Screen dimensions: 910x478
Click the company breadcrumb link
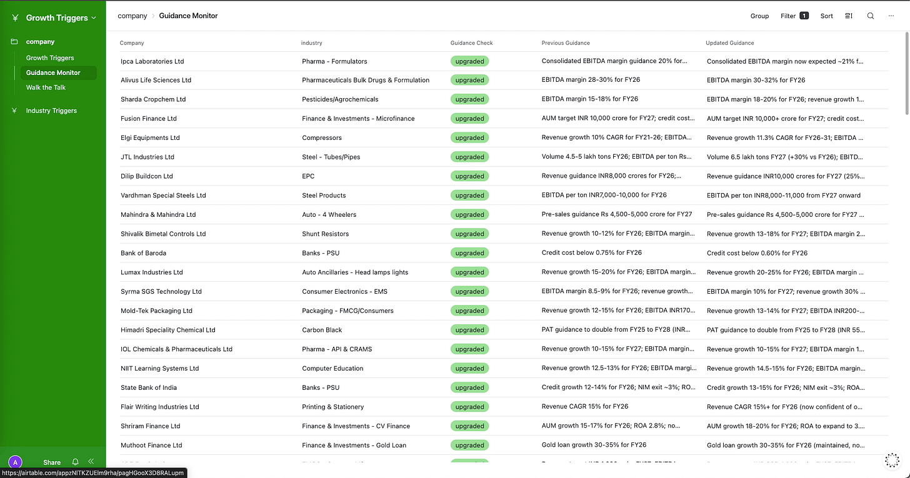tap(132, 16)
